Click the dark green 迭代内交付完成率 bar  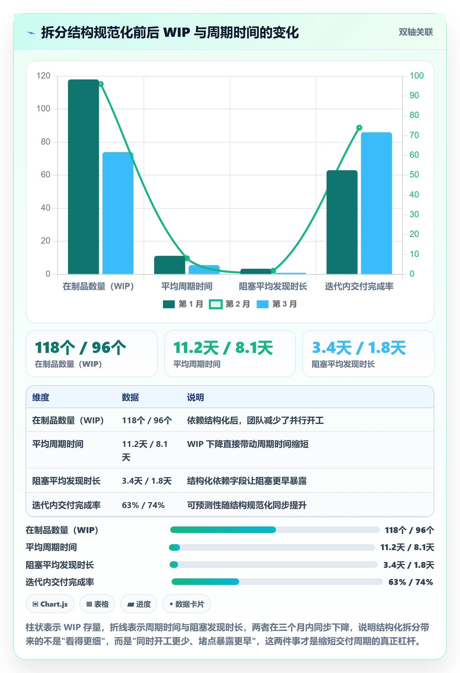[342, 222]
